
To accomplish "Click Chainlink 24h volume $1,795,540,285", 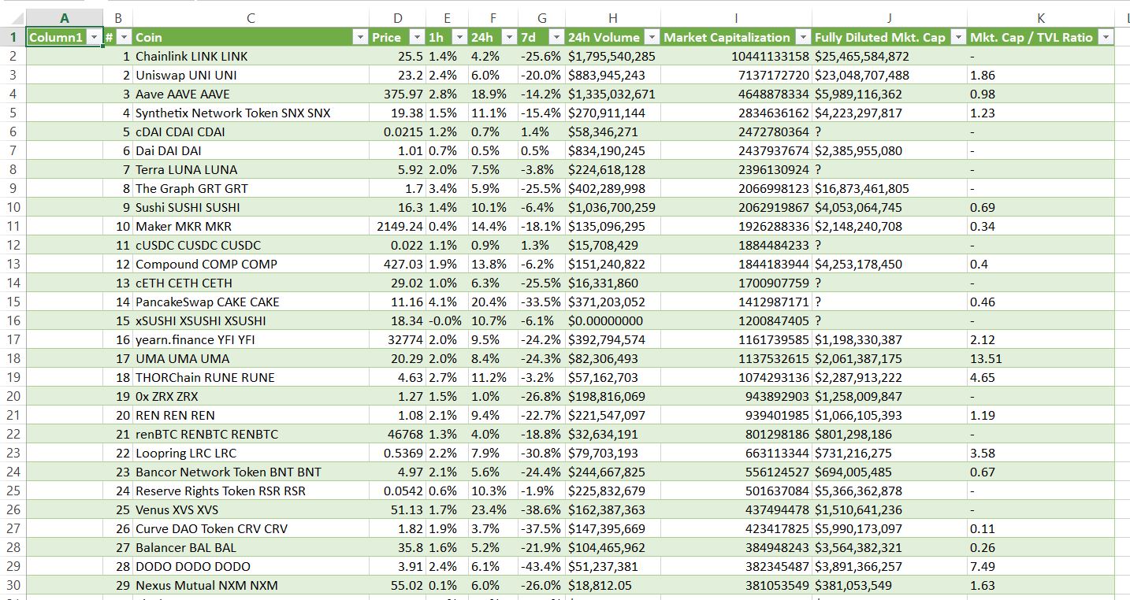I will [613, 56].
